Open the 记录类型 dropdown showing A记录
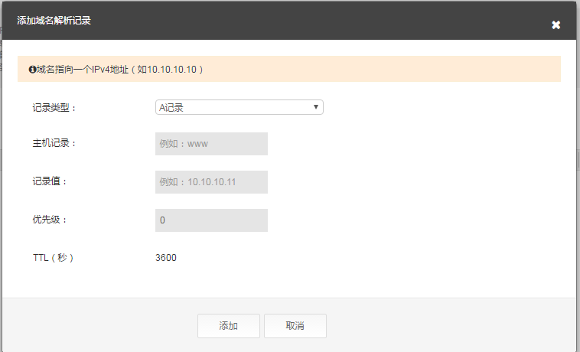This screenshot has width=580, height=352. coord(239,107)
